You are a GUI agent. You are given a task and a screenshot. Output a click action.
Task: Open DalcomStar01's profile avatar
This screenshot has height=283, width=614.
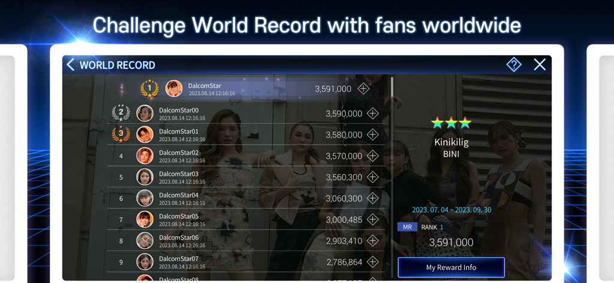[145, 135]
